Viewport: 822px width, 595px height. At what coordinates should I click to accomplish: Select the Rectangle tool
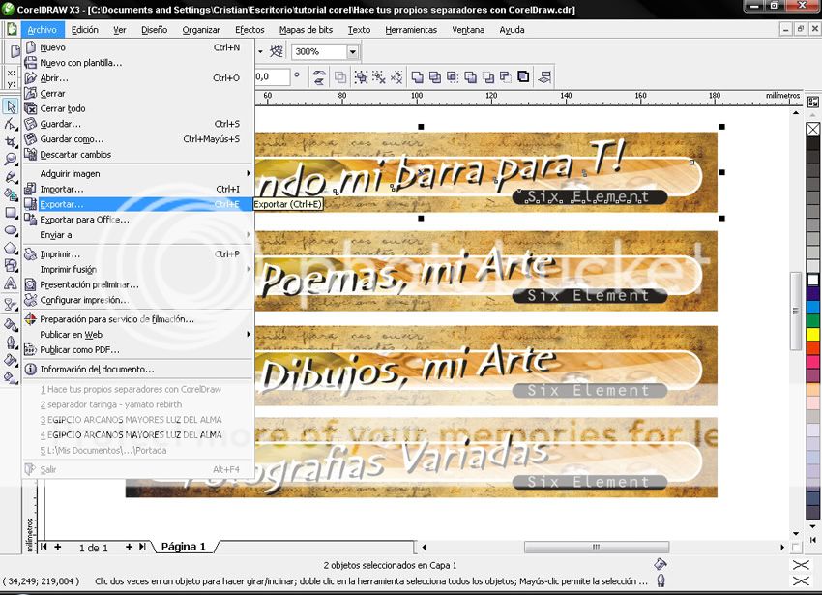coord(11,213)
